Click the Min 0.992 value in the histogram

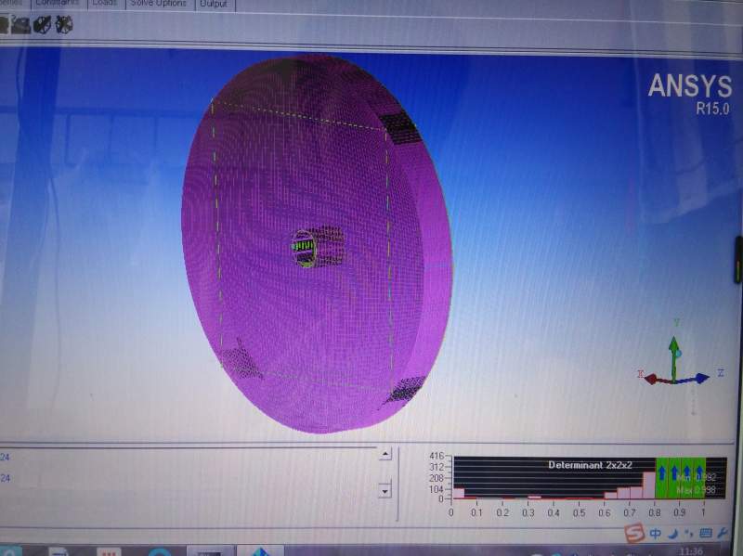click(x=697, y=477)
